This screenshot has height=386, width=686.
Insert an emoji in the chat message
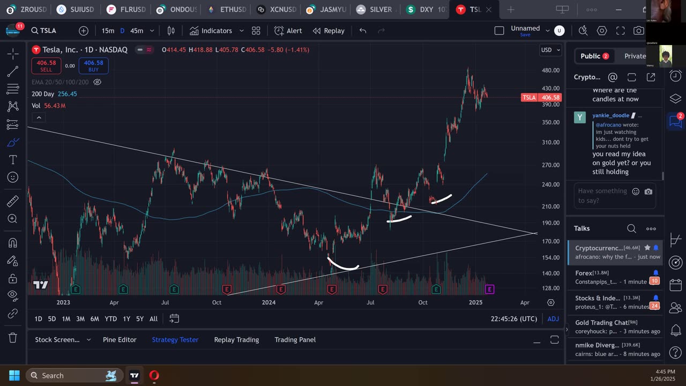pyautogui.click(x=636, y=191)
